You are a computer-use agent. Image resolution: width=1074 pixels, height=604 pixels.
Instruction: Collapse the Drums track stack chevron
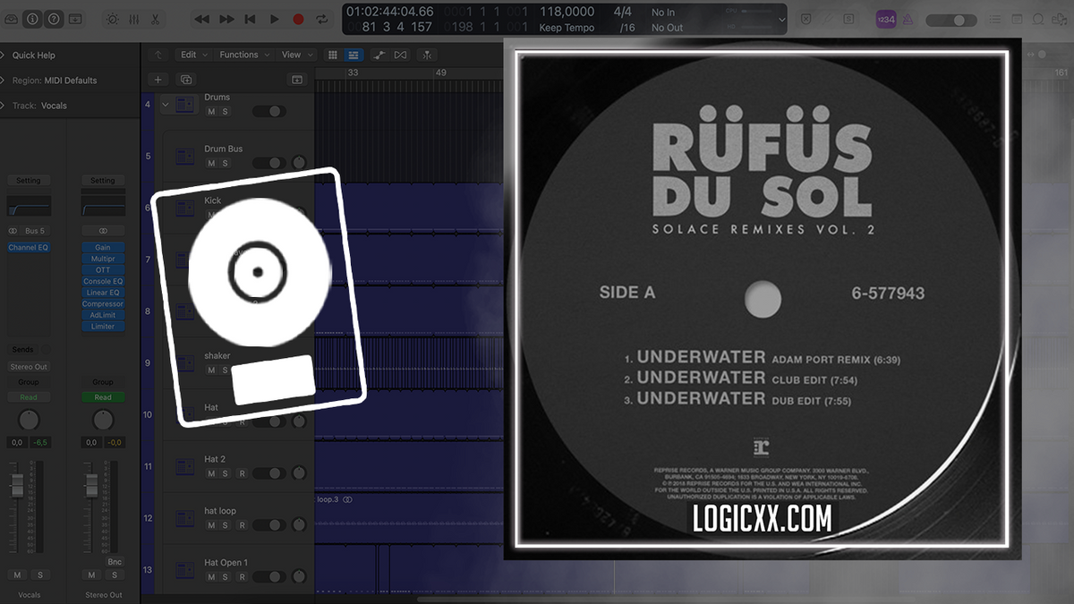coord(165,105)
